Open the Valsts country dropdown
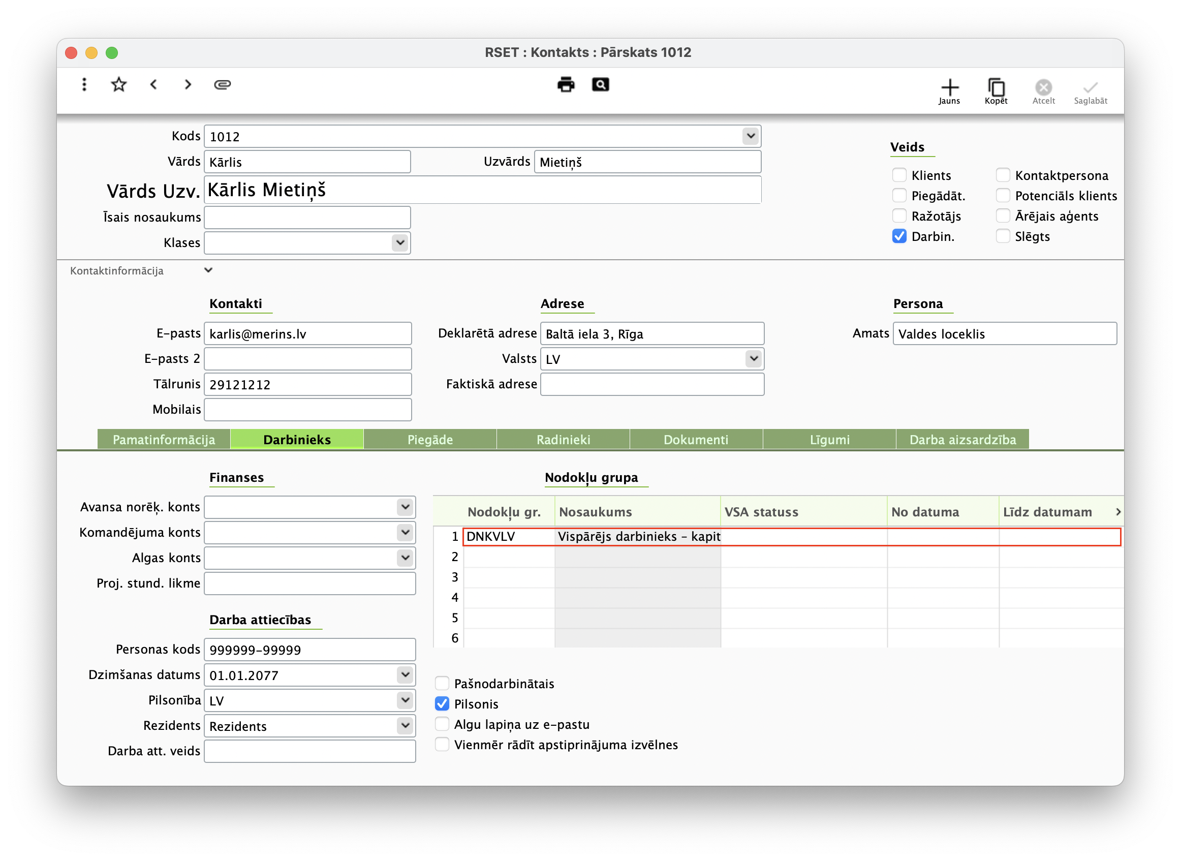The width and height of the screenshot is (1181, 861). click(x=753, y=358)
